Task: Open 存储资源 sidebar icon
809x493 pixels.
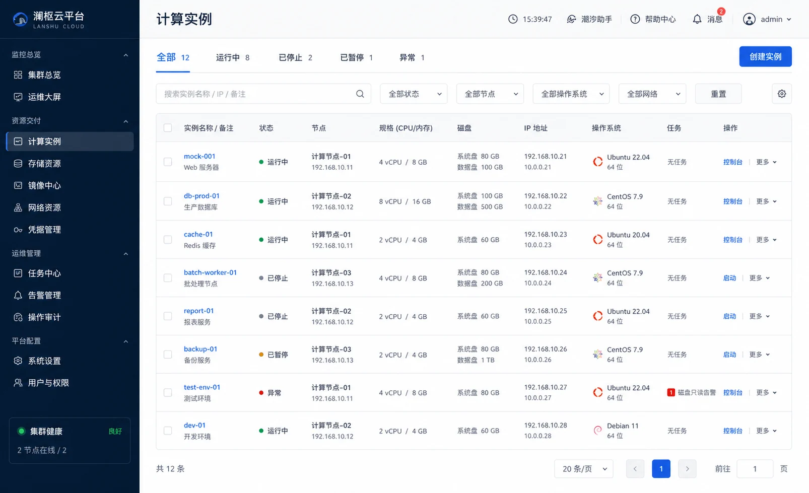Action: coord(18,163)
